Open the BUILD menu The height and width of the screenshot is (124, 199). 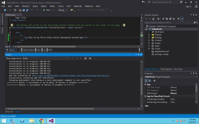[35, 6]
